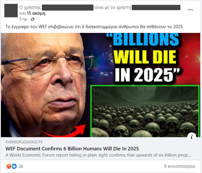Viewport: 202px width, 173px height.
Task: Click the truncated article description text
Action: 98,155
